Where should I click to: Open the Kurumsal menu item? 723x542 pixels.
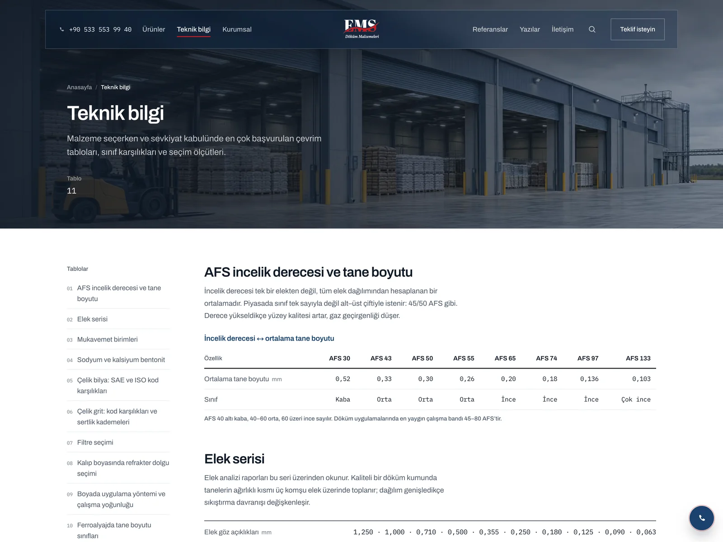point(237,29)
